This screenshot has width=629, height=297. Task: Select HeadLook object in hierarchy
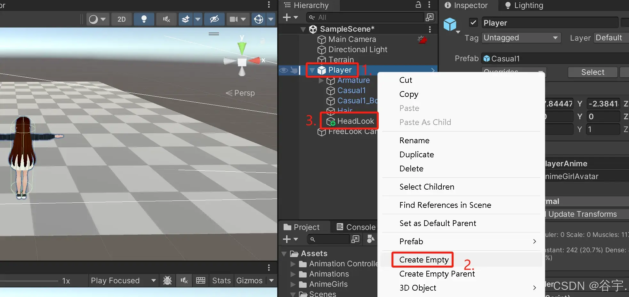356,121
